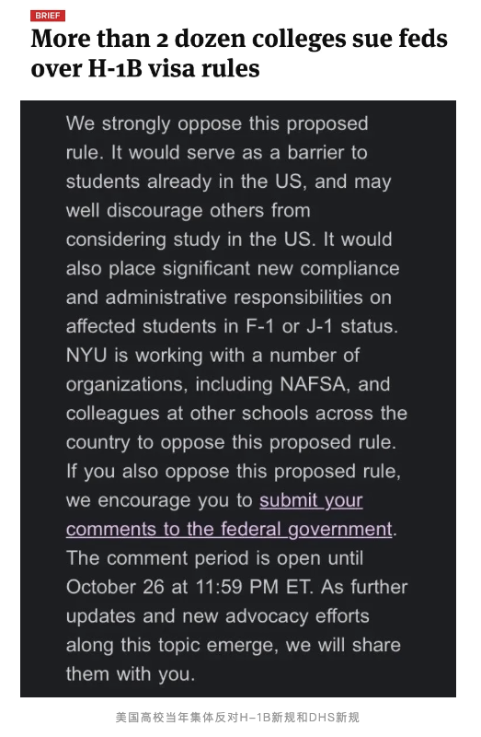Click the line 'also place significant new compliance'
The image size is (481, 737).
pyautogui.click(x=233, y=269)
